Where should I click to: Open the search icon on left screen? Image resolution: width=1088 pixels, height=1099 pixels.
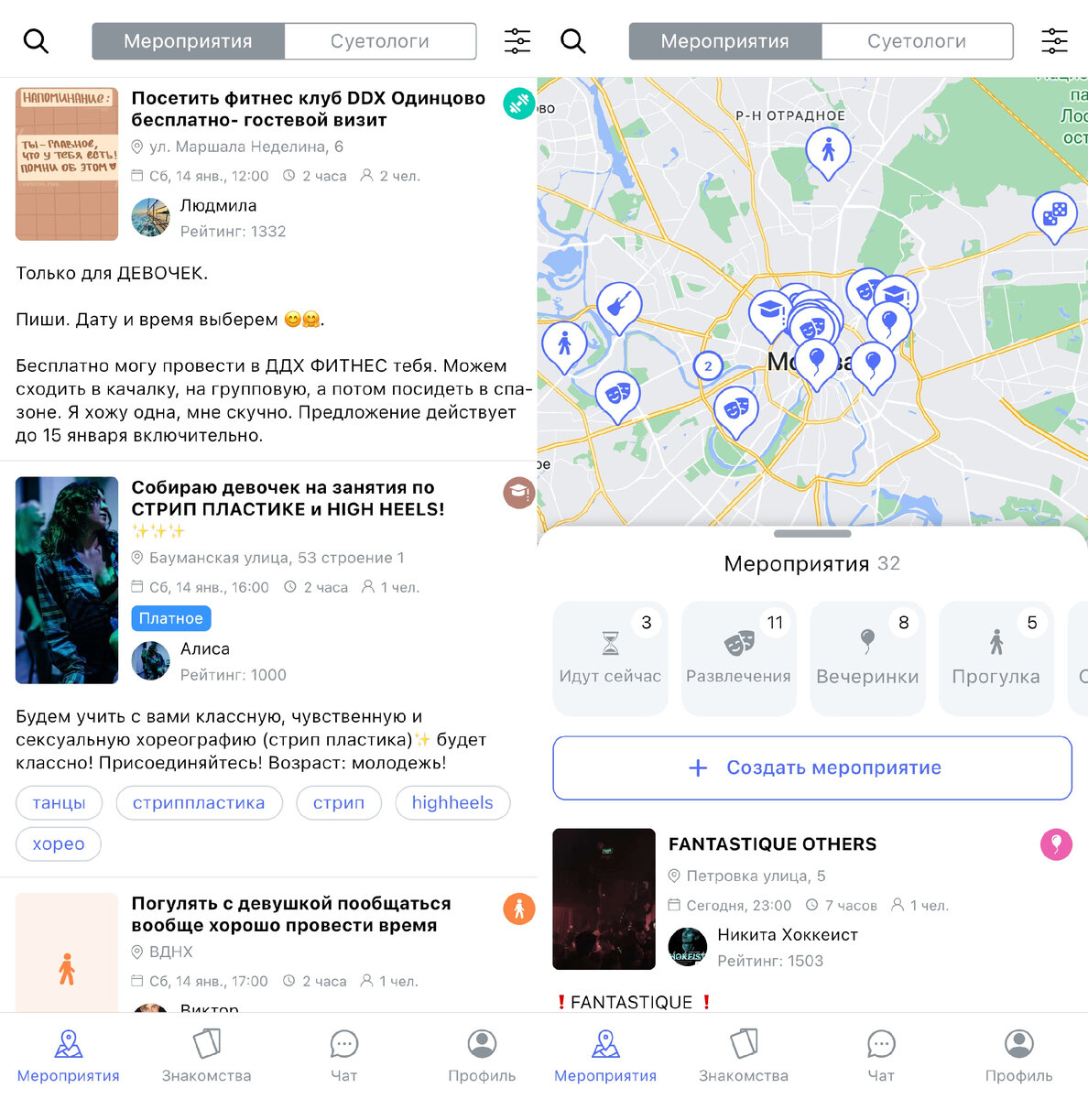(x=36, y=41)
